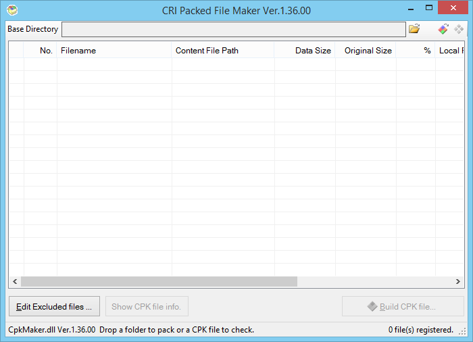The width and height of the screenshot is (473, 342).
Task: Click the % column header
Action: (416, 51)
